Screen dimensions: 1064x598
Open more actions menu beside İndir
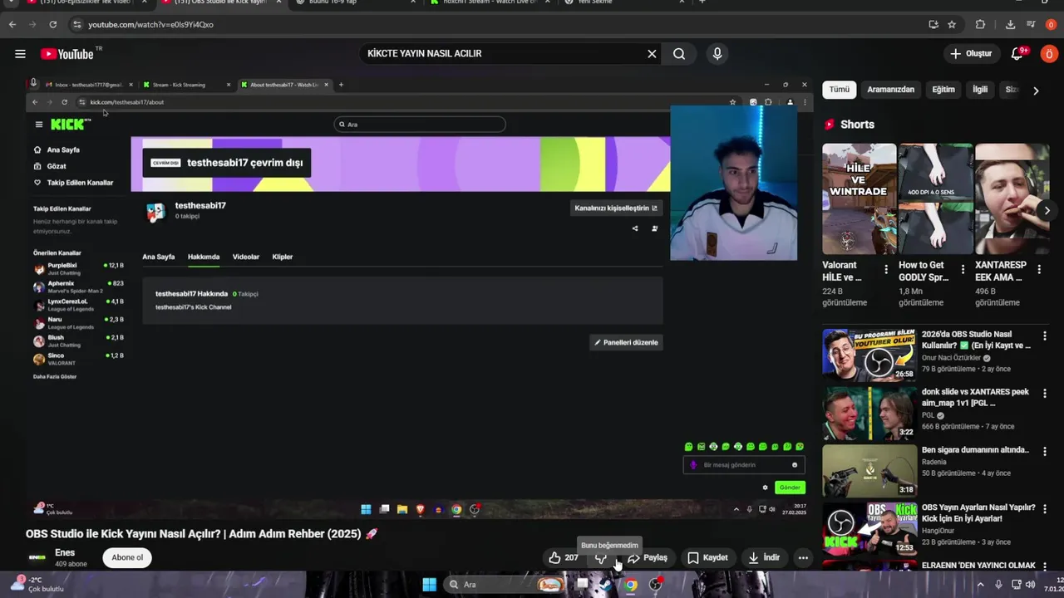pos(803,557)
